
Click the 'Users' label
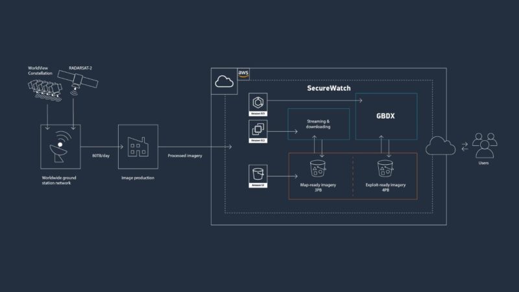pos(483,163)
